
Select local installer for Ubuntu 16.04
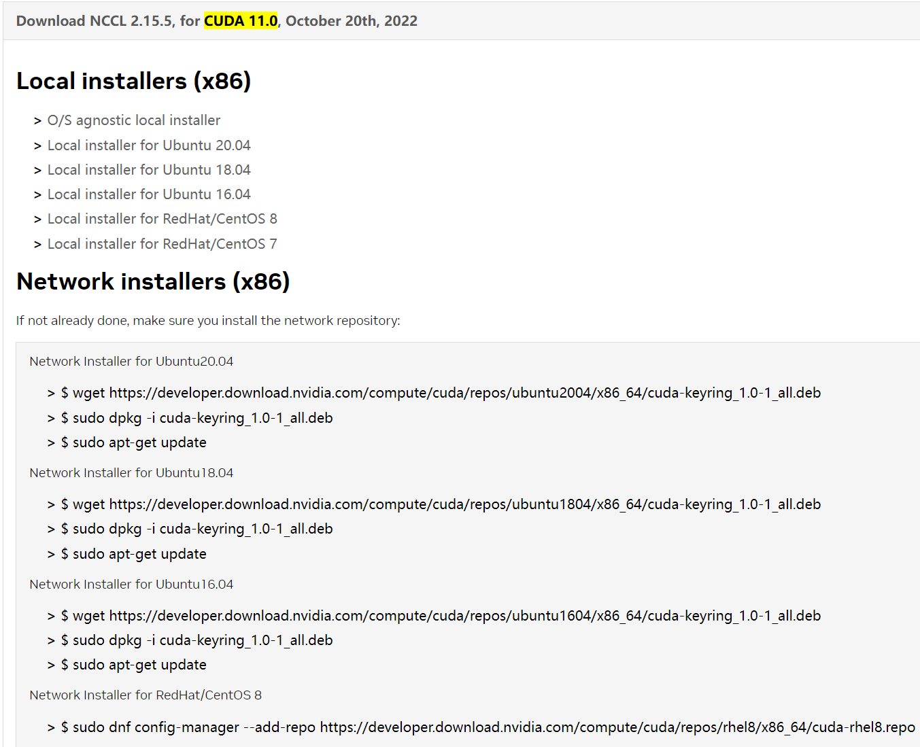click(x=148, y=194)
